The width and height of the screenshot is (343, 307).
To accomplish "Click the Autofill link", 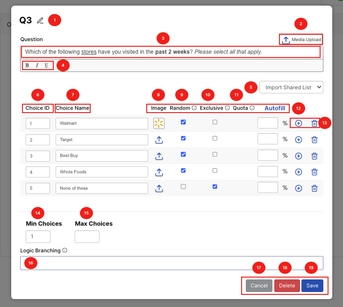I will pyautogui.click(x=275, y=108).
